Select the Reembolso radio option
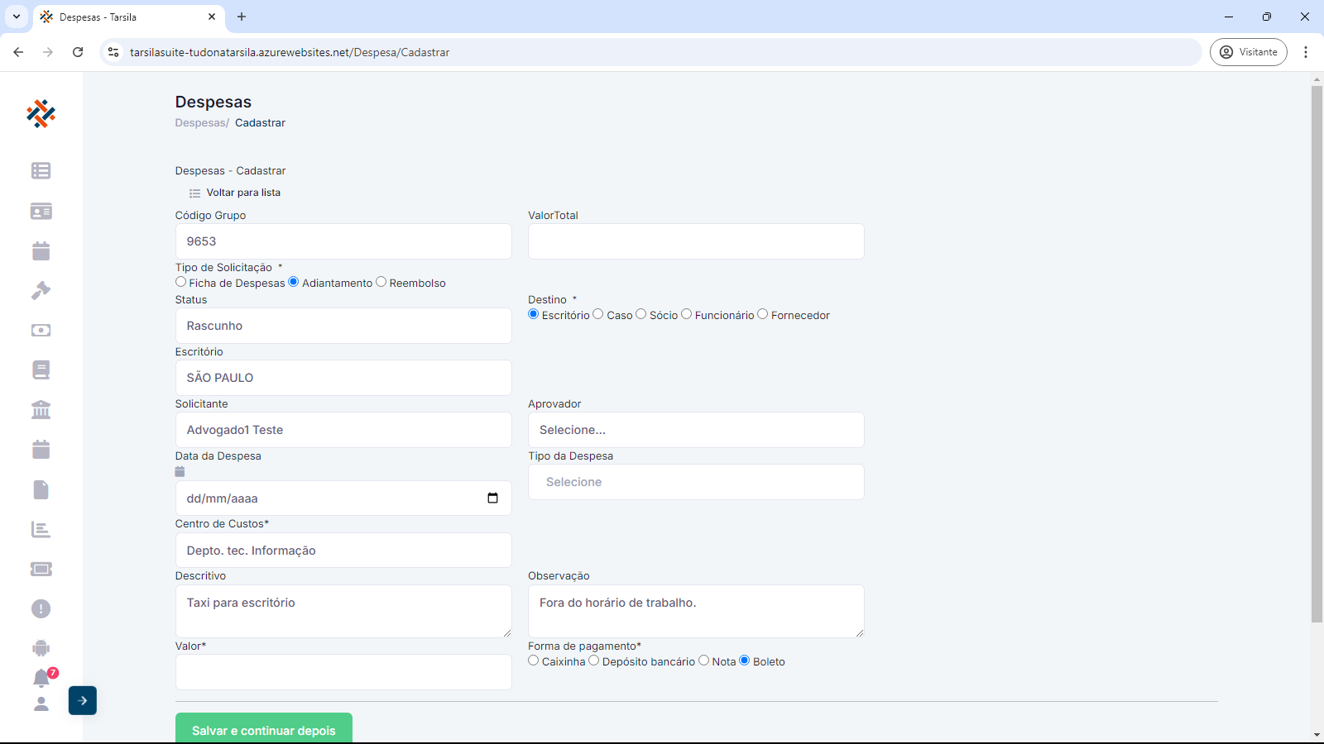 (x=381, y=282)
